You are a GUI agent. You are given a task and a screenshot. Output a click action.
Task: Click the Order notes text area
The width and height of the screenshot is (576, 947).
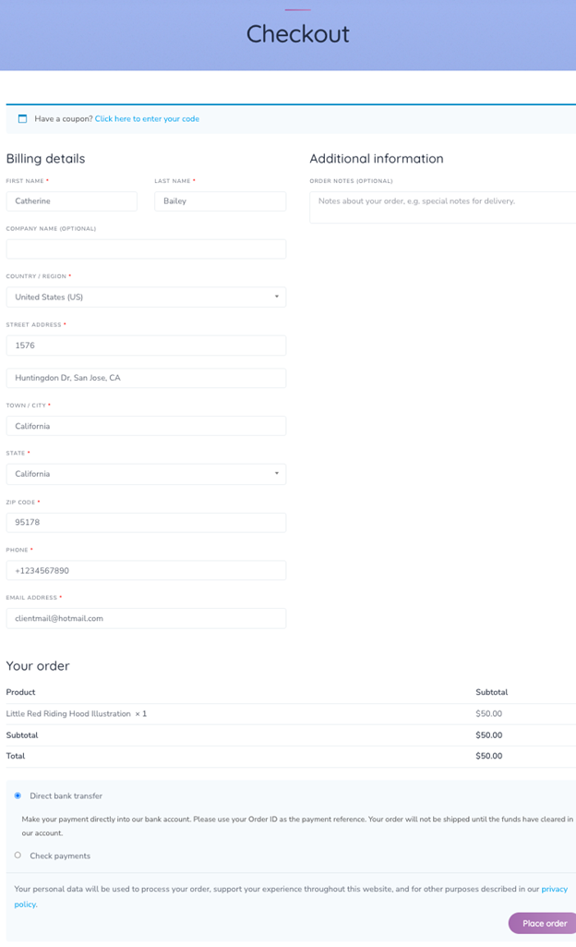coord(441,207)
